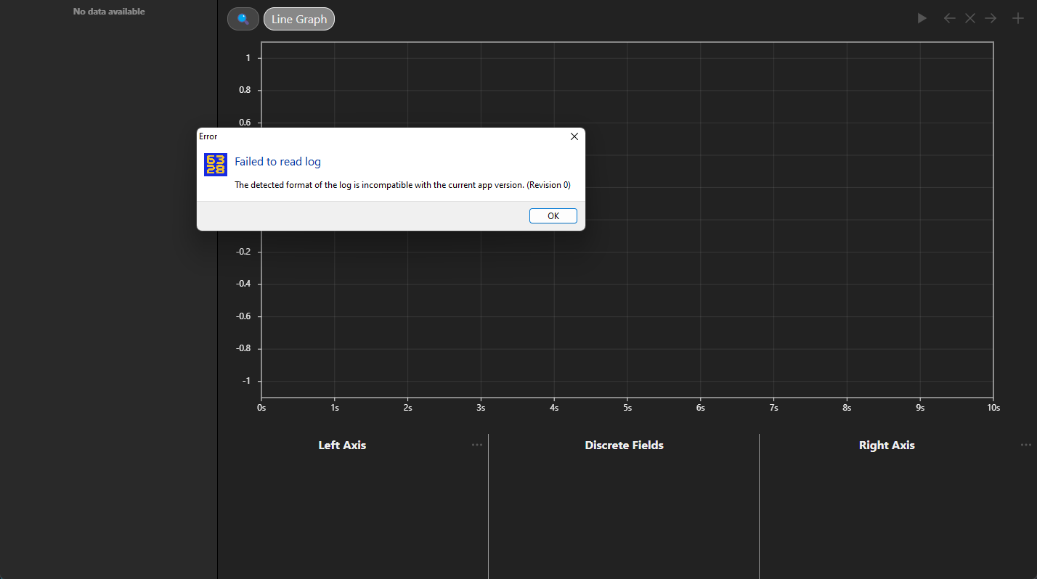Viewport: 1037px width, 579px height.
Task: Click the incompatible format message text
Action: pyautogui.click(x=402, y=184)
